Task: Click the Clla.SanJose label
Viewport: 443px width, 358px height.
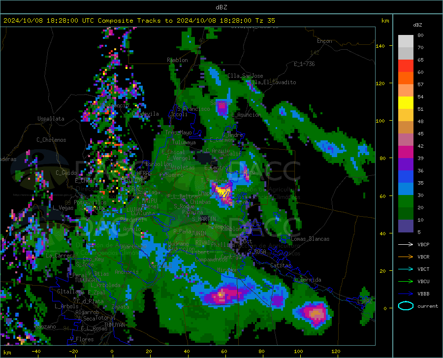Action: 245,76
